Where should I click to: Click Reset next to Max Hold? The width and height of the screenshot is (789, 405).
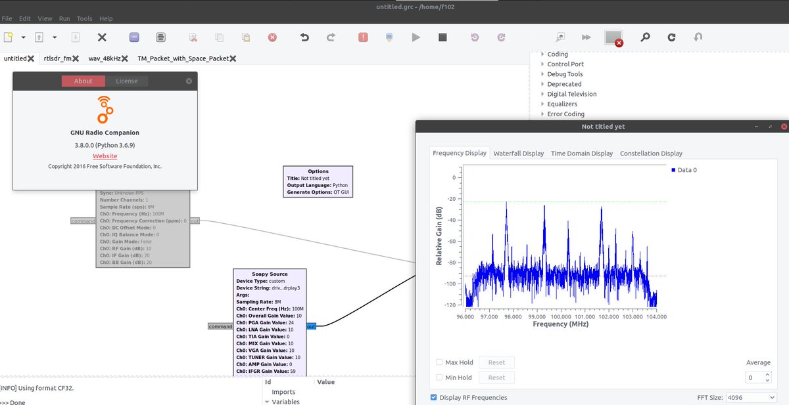496,362
